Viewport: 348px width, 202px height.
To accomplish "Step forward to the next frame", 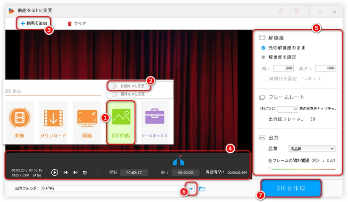I will [x=75, y=172].
